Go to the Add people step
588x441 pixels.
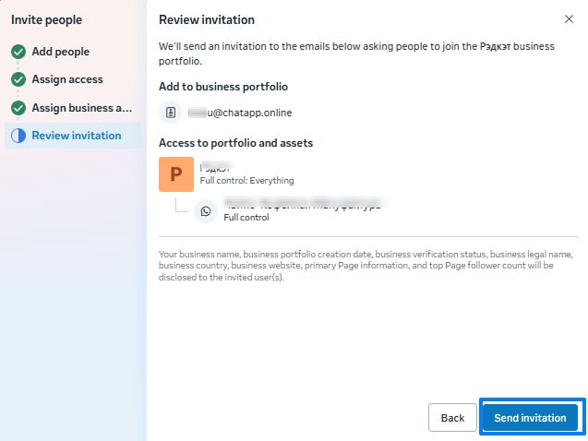[60, 52]
